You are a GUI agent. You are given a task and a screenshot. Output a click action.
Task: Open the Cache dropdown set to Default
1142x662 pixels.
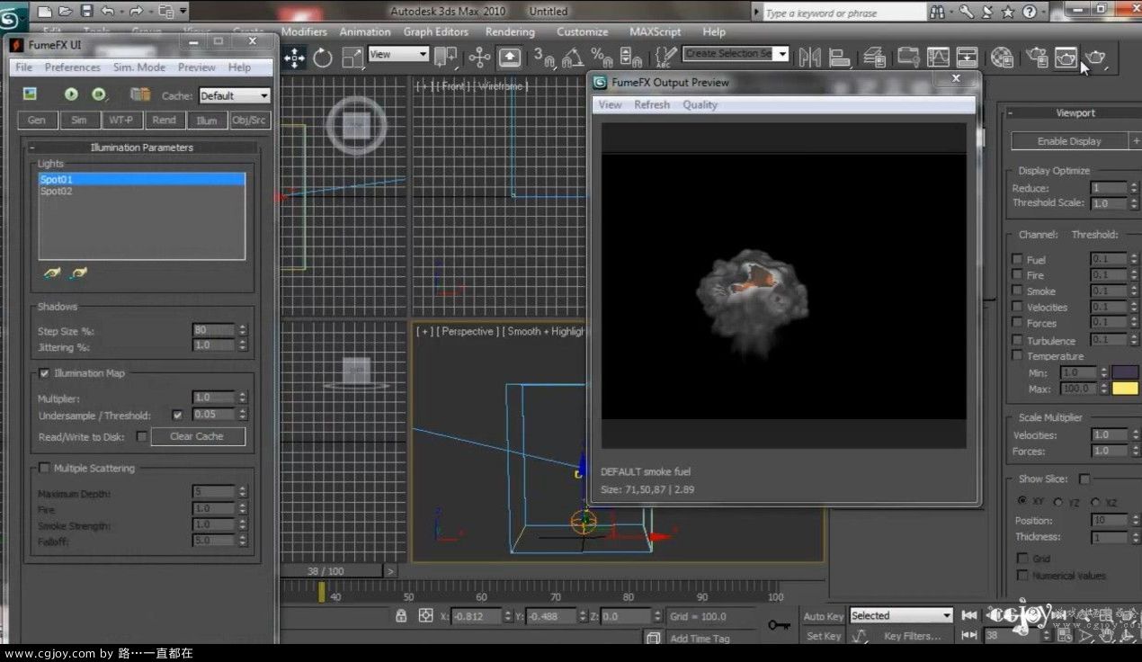click(234, 95)
